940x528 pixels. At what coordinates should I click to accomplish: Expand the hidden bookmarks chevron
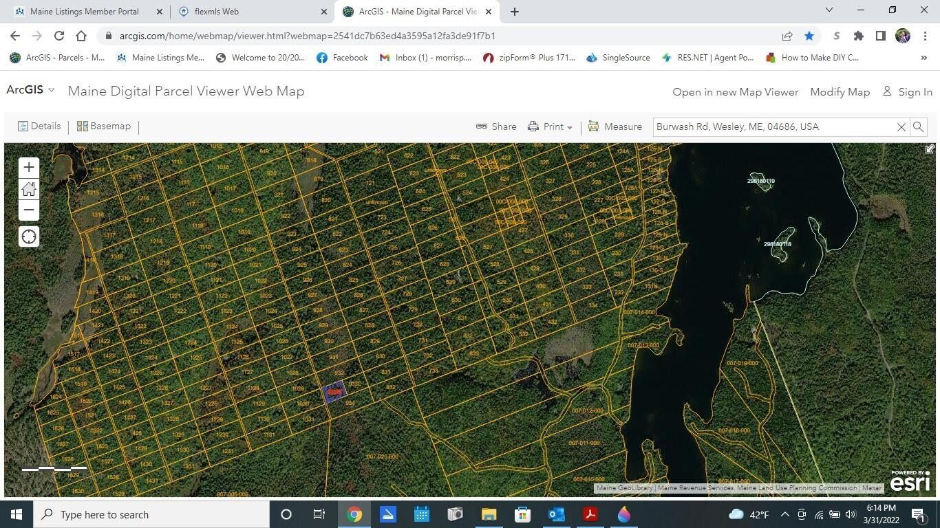click(923, 58)
